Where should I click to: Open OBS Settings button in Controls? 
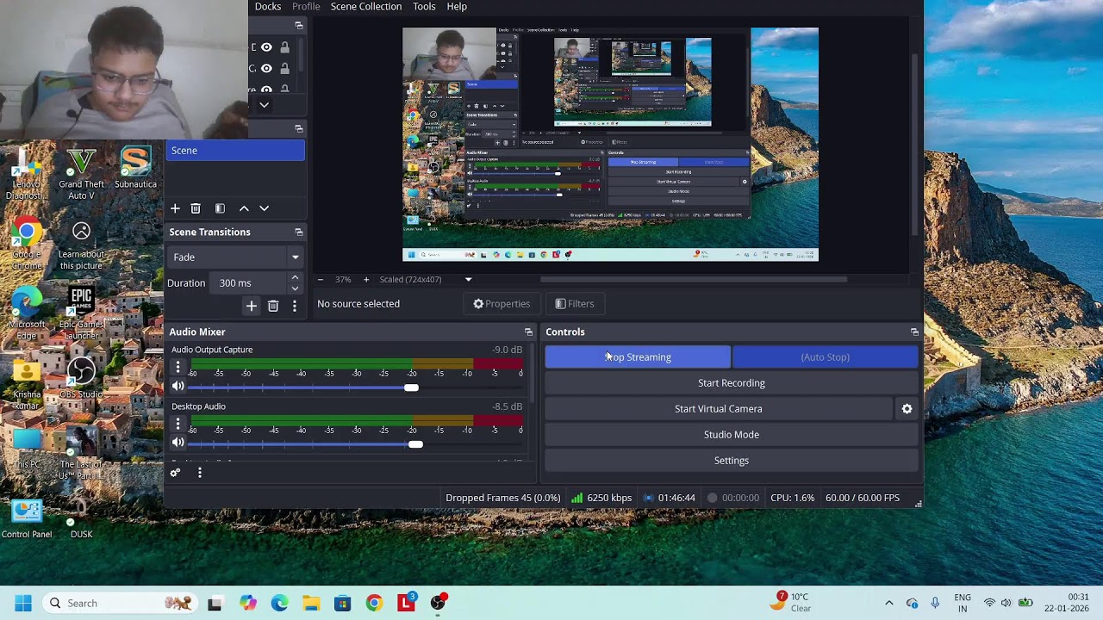pos(732,461)
